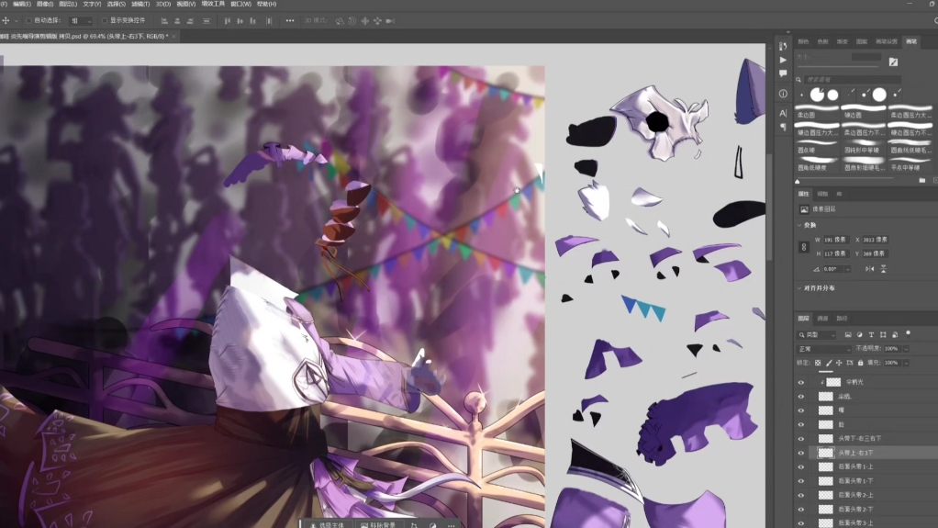Select the 圆角低硬度 brush preset
The height and width of the screenshot is (528, 938).
[x=816, y=163]
